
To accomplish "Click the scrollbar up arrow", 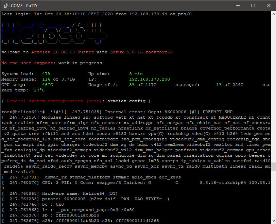I will [274, 14].
